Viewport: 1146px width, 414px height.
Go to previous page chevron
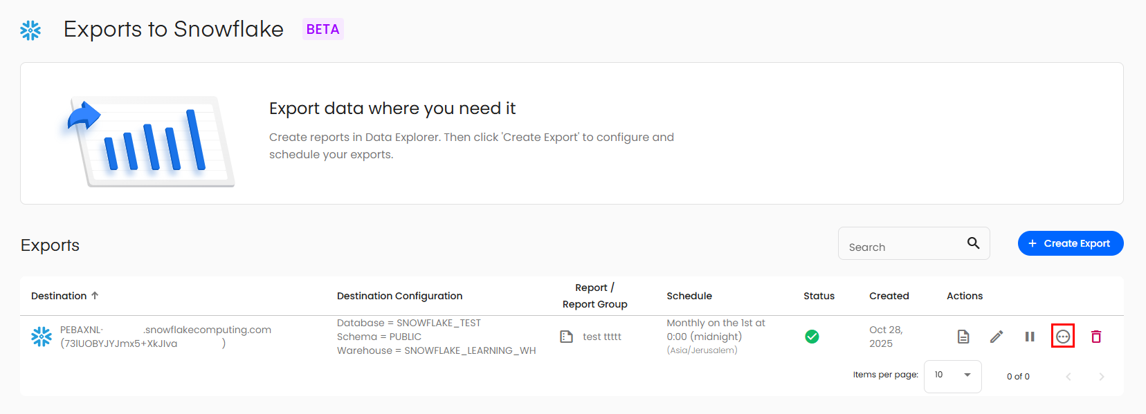(x=1068, y=377)
